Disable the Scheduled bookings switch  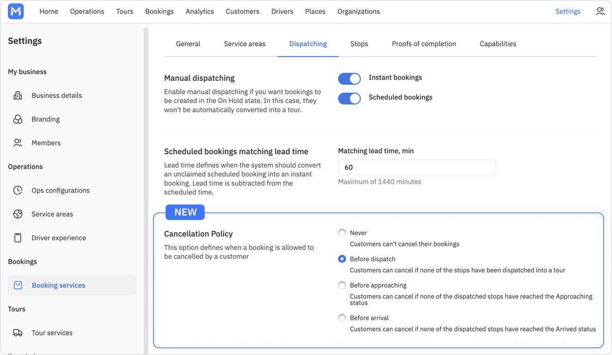(349, 98)
